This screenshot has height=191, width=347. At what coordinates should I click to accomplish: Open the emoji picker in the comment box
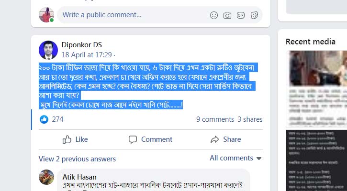214,15
